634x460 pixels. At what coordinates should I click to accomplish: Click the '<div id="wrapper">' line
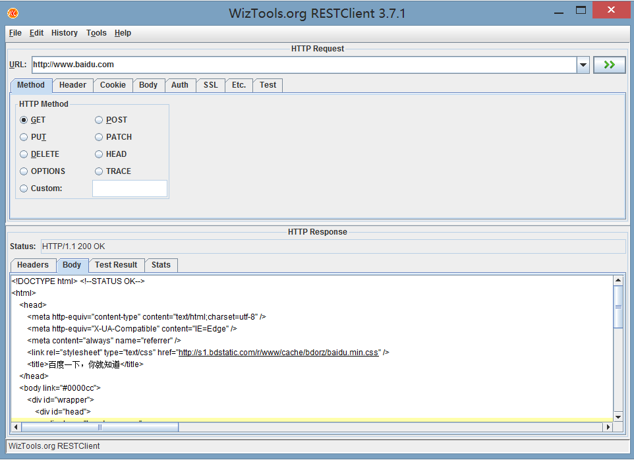click(x=61, y=400)
